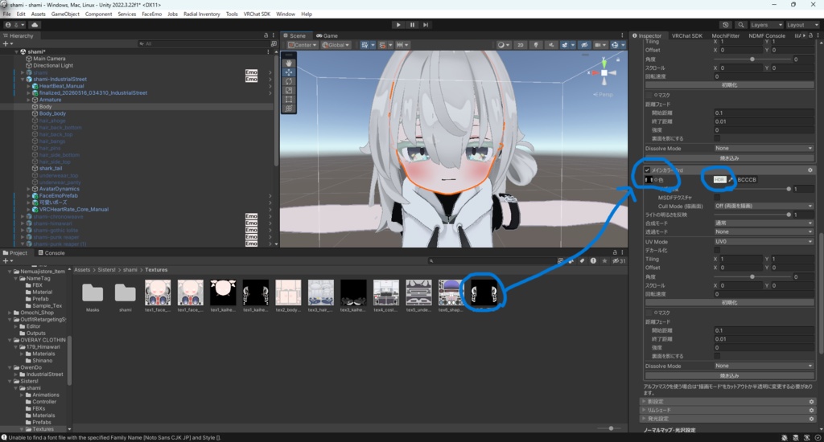Expand the リムシェード section
Viewport: 824px width, 442px height.
click(x=644, y=410)
